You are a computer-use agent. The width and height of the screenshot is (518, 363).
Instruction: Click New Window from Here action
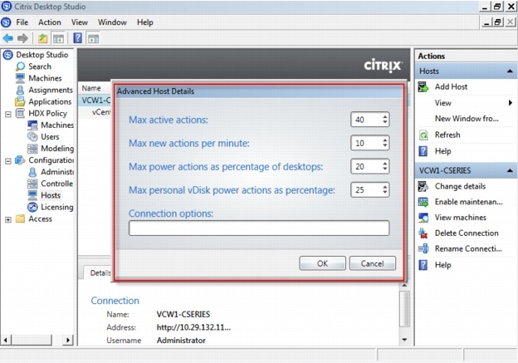pyautogui.click(x=467, y=119)
